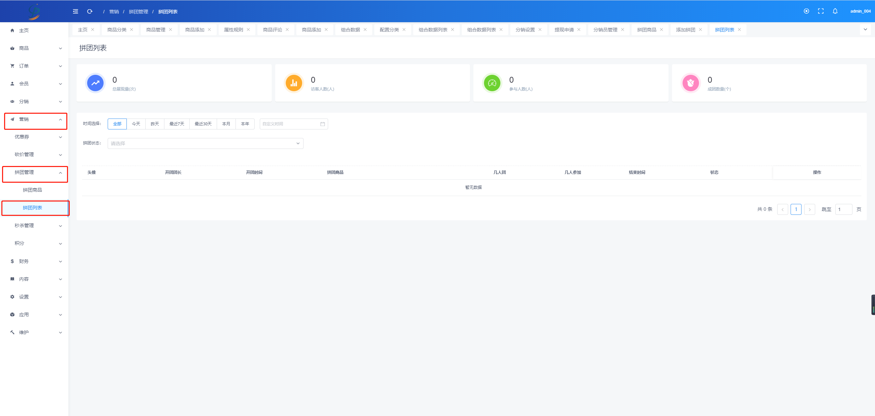Select the 最近7天 time filter
The height and width of the screenshot is (416, 875).
[177, 124]
